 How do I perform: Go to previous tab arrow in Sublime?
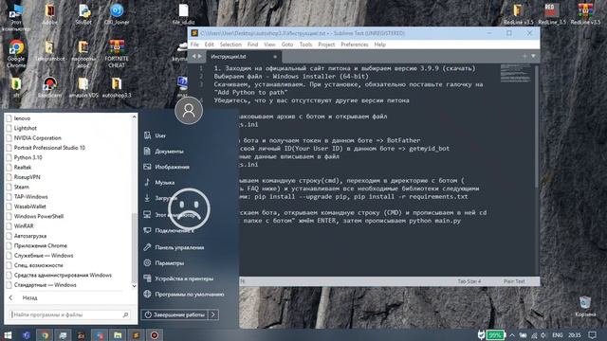(193, 57)
